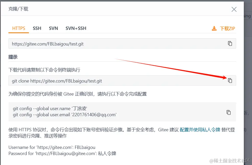Click the Gitee identity configuration hint text
This screenshot has width=252, height=165.
click(x=78, y=94)
